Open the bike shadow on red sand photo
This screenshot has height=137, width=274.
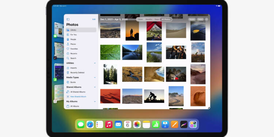point(110,96)
